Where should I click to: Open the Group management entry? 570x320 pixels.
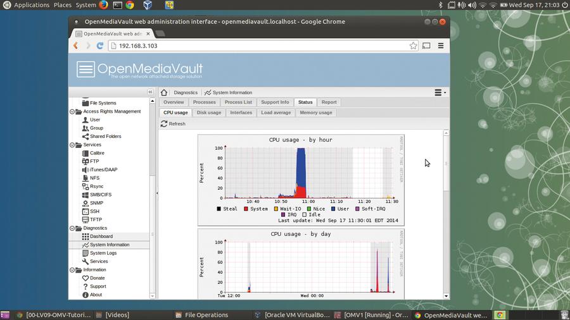coord(92,128)
